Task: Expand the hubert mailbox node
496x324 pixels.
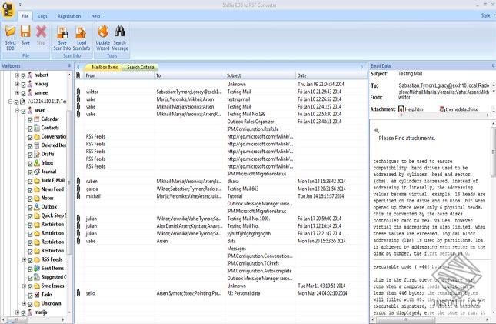Action: [17, 75]
